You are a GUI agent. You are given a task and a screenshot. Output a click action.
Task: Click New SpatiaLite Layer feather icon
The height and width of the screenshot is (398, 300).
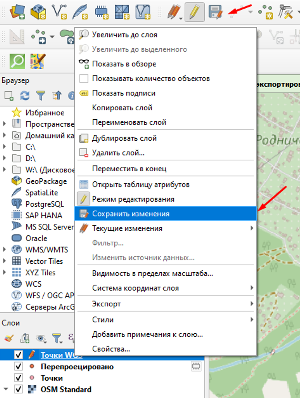click(x=80, y=12)
